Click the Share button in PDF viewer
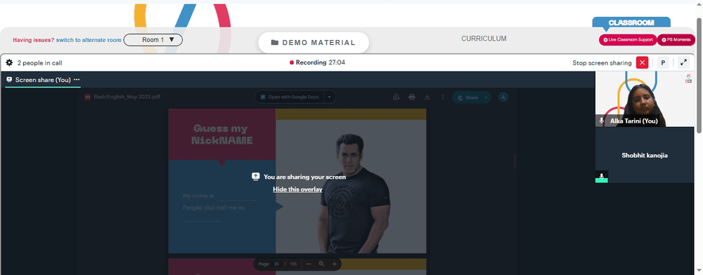The width and height of the screenshot is (703, 275). [467, 97]
